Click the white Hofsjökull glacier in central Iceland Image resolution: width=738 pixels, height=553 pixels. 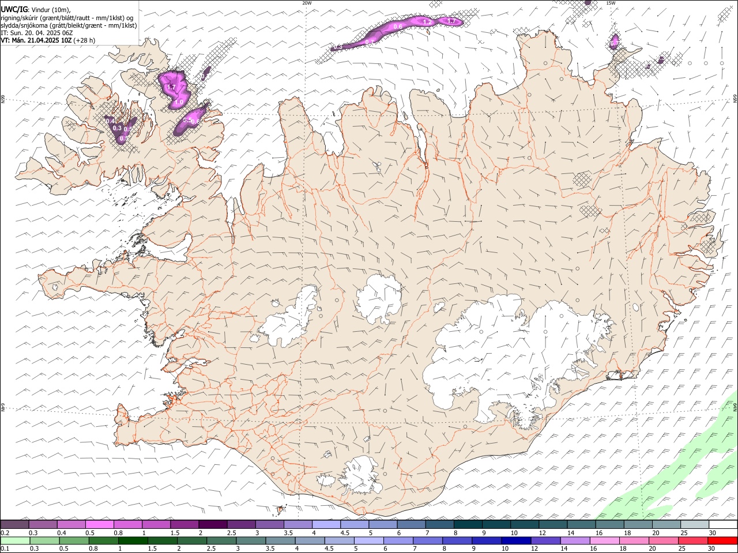(379, 298)
